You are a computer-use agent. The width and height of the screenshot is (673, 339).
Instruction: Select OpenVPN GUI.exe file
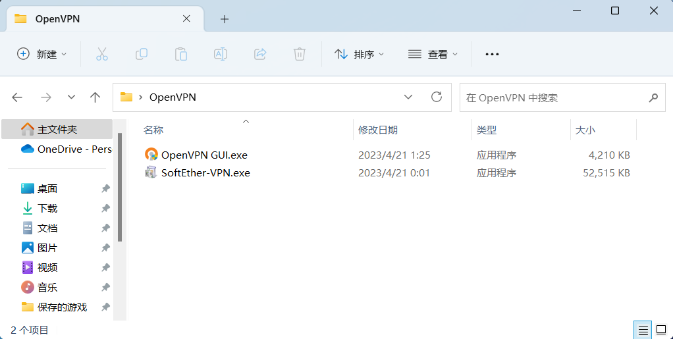204,155
